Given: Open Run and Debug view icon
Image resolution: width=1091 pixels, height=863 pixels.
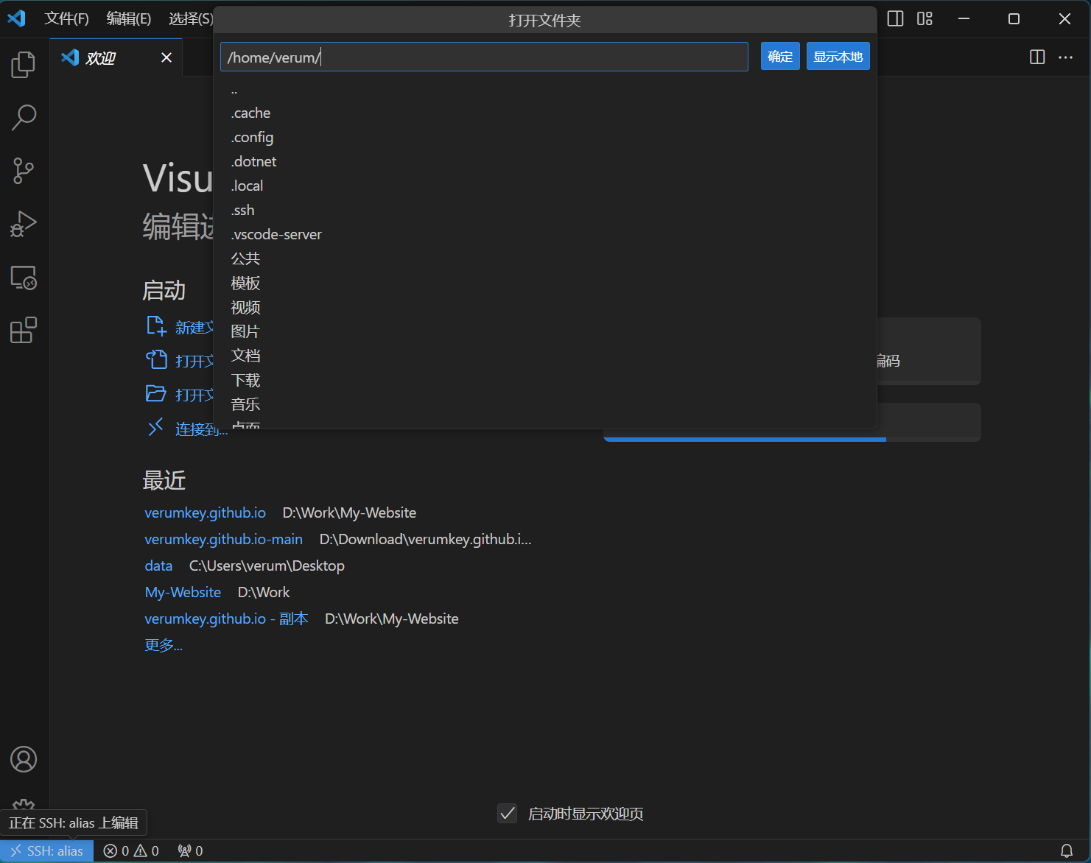Looking at the screenshot, I should point(24,224).
